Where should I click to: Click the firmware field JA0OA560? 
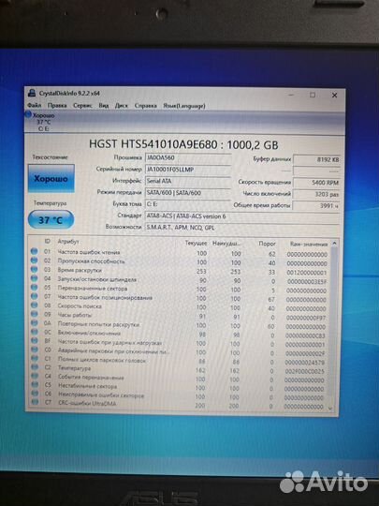(x=188, y=157)
